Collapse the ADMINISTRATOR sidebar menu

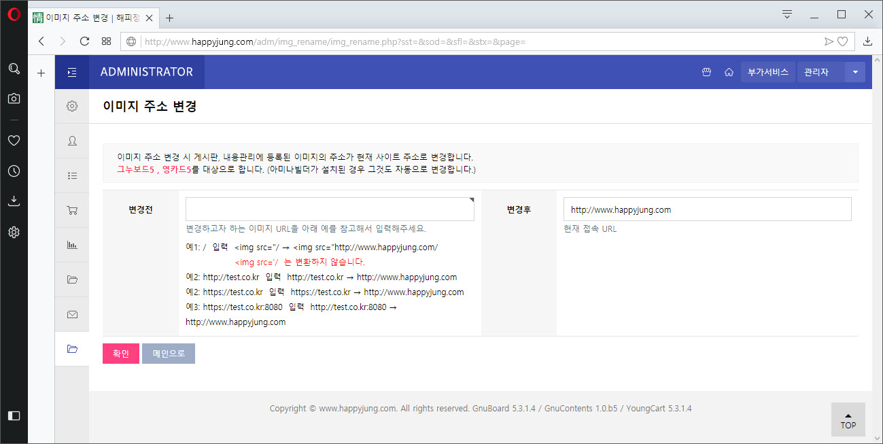tap(72, 71)
